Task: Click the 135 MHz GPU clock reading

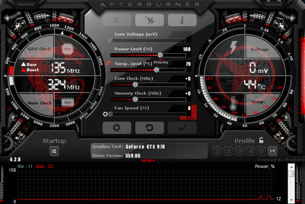Action: coord(65,68)
